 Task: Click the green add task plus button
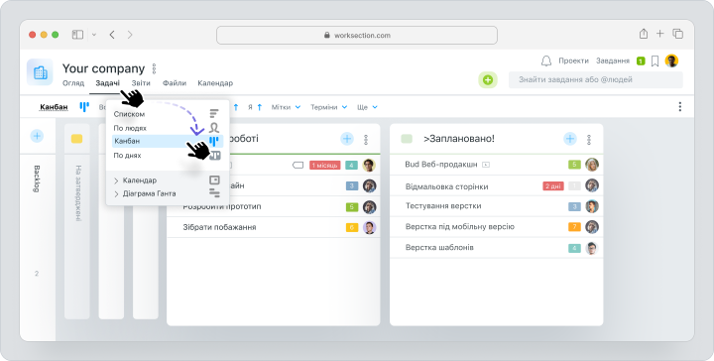click(x=488, y=80)
